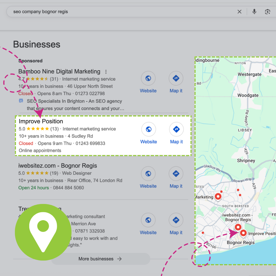Select the Improve Position map pin

tap(243, 233)
